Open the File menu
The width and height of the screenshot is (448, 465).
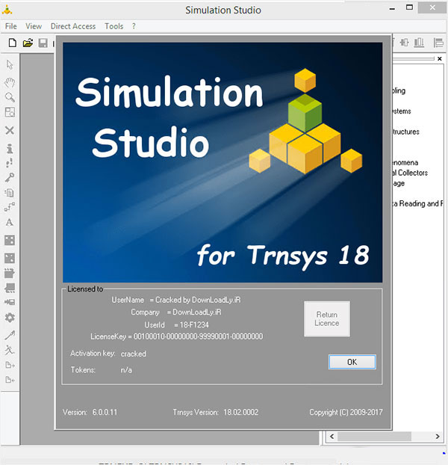click(x=10, y=26)
